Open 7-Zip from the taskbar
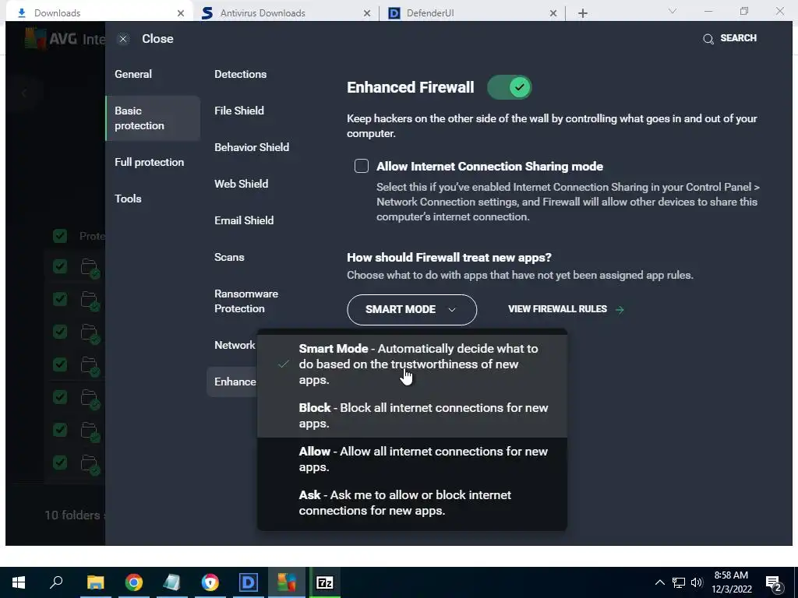This screenshot has width=798, height=598. 325,582
